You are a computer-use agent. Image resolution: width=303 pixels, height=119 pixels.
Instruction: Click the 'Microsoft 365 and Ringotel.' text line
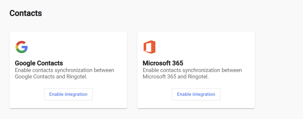[x=176, y=77]
